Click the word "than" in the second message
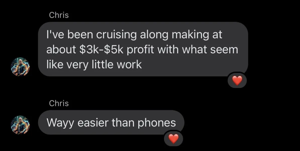This screenshot has width=300, height=151. click(x=123, y=123)
